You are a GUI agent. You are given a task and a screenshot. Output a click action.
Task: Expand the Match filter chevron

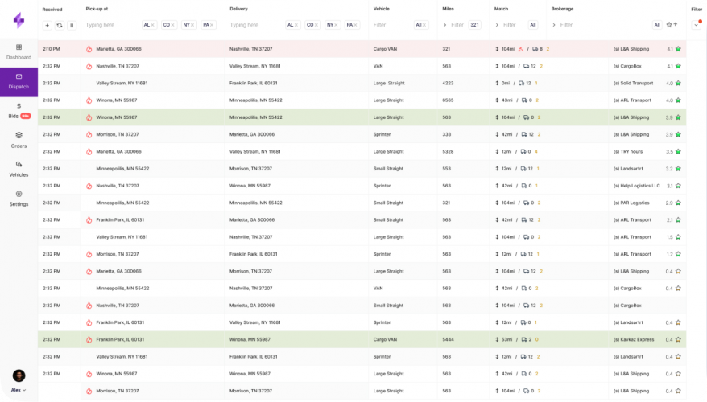point(497,25)
